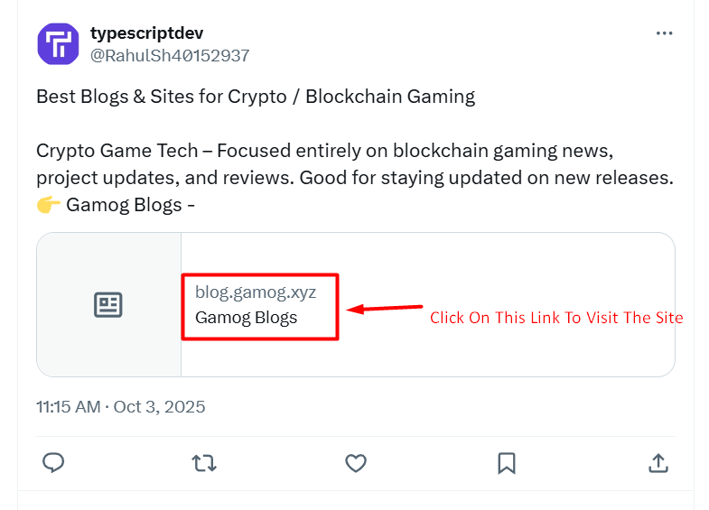Viewport: 709px width, 510px height.
Task: Click the typescriptdev profile avatar
Action: point(58,43)
